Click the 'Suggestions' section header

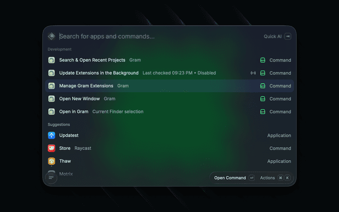[59, 125]
